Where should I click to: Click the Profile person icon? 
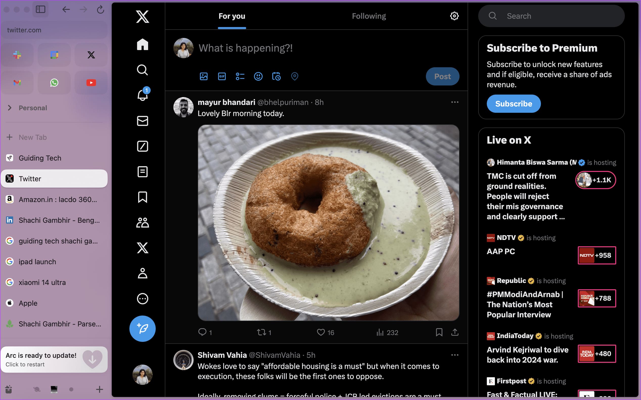[x=142, y=273]
